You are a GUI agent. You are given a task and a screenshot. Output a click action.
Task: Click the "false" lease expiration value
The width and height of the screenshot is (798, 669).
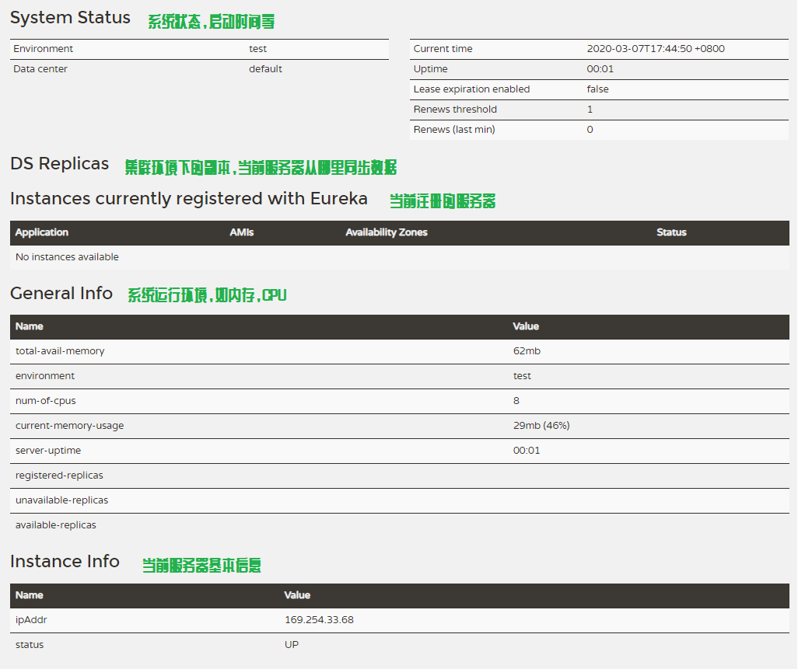597,89
